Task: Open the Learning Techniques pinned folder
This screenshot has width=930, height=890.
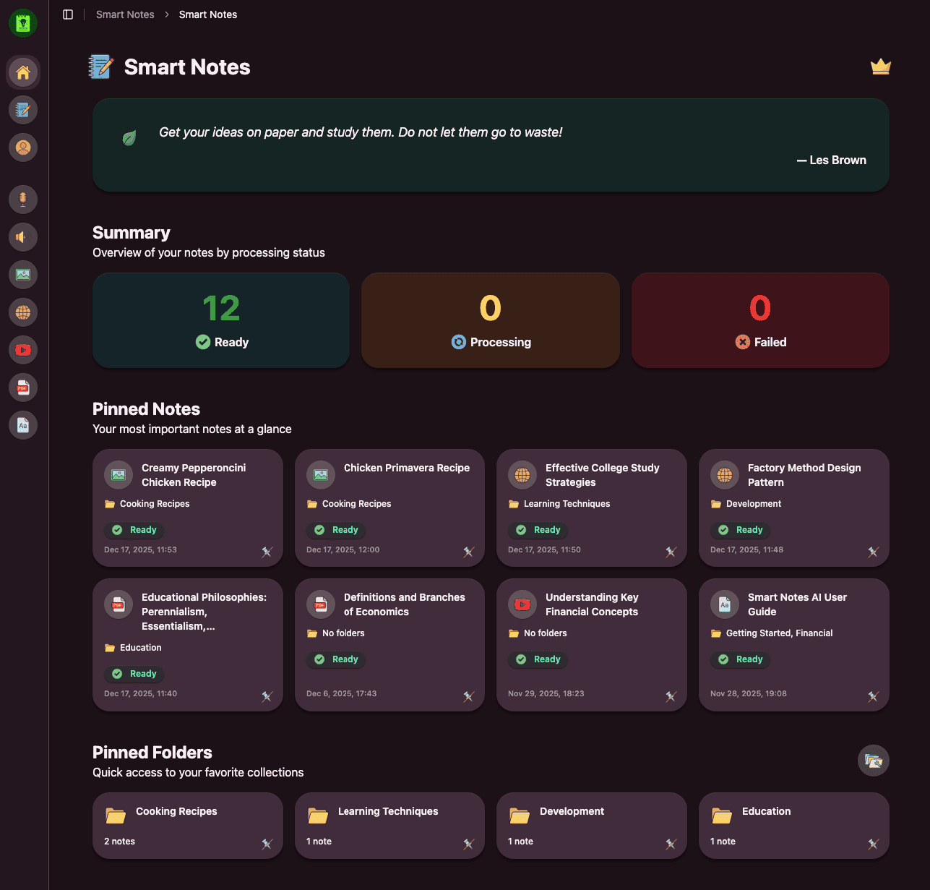Action: pos(388,812)
